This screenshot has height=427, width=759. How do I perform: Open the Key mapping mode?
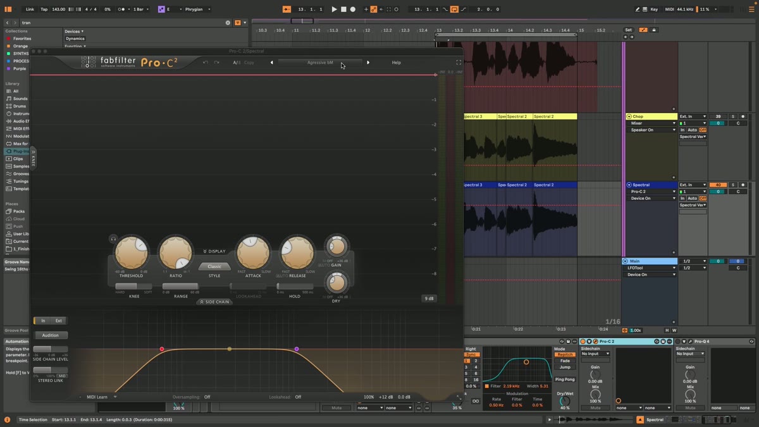point(654,9)
